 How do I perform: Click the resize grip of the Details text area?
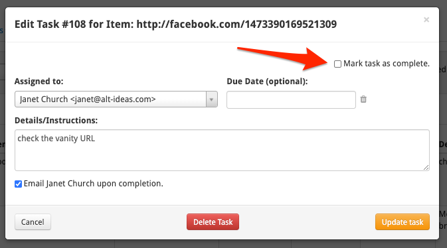[426, 167]
